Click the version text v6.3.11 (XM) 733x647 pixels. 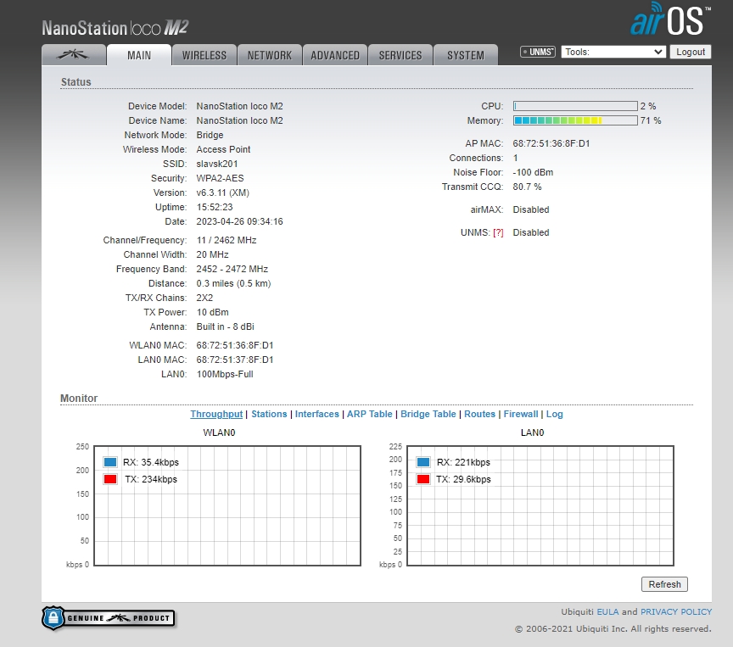pyautogui.click(x=222, y=193)
